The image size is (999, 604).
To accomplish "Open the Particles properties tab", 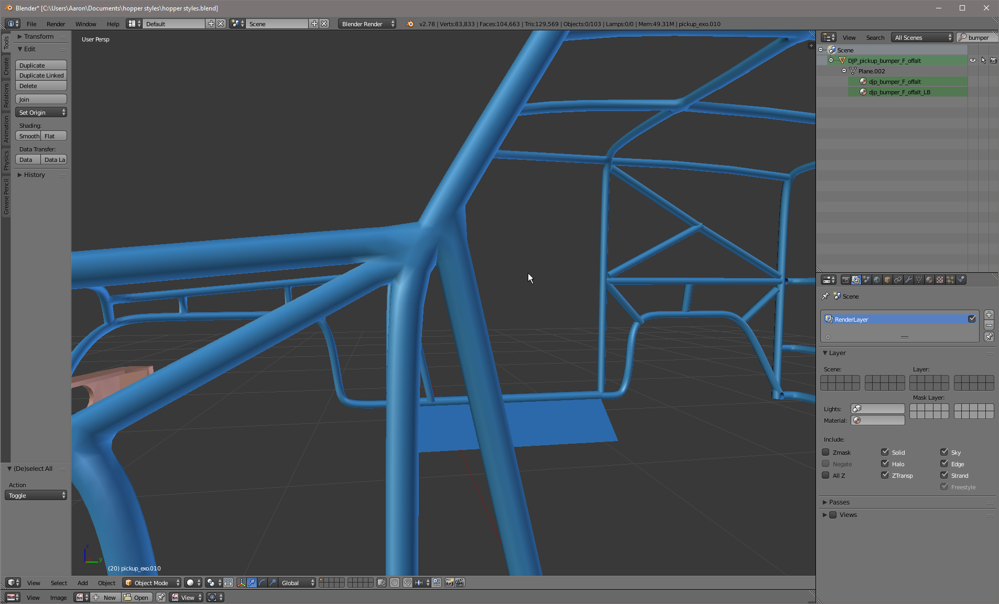I will 950,280.
